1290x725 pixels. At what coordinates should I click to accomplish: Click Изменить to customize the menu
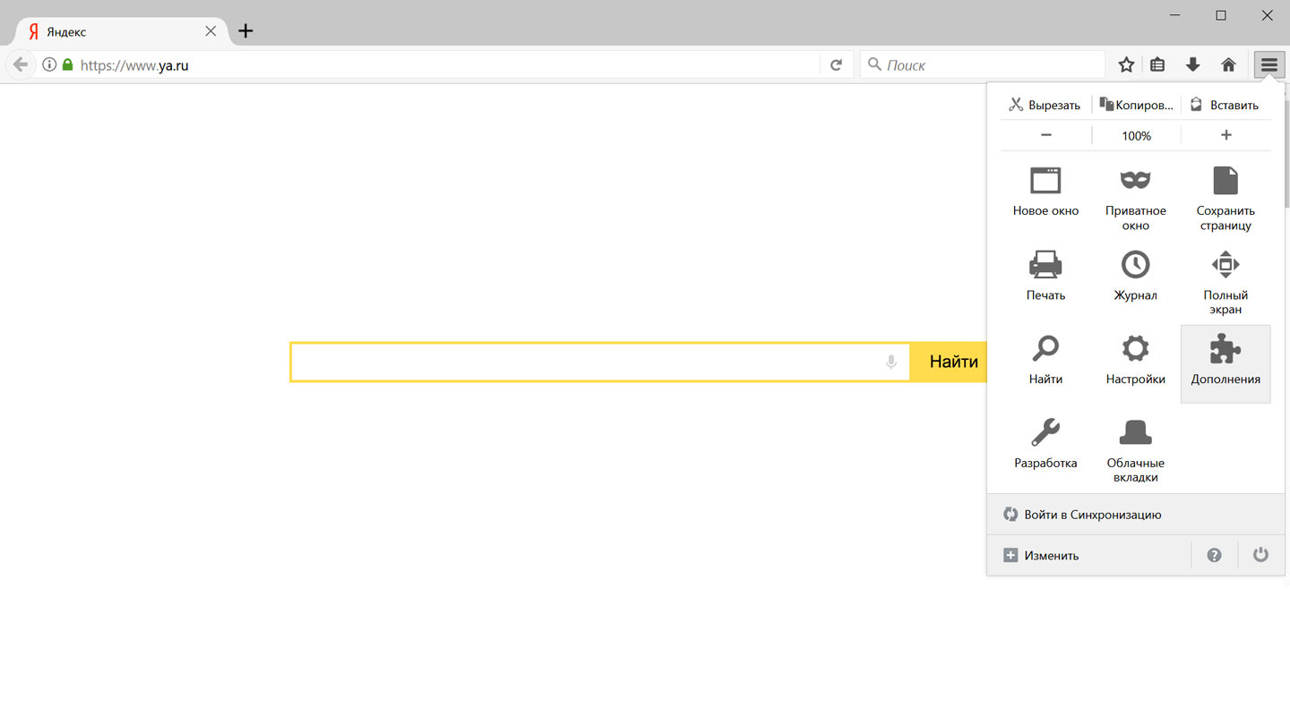1088,556
